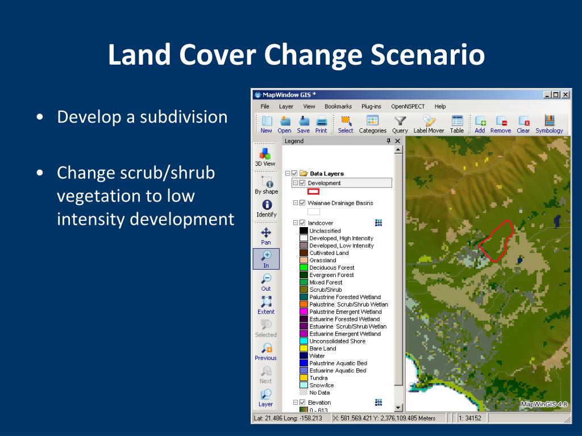Toggle the Elevation layer checkbox
Viewport: 582px width, 436px height.
point(302,403)
